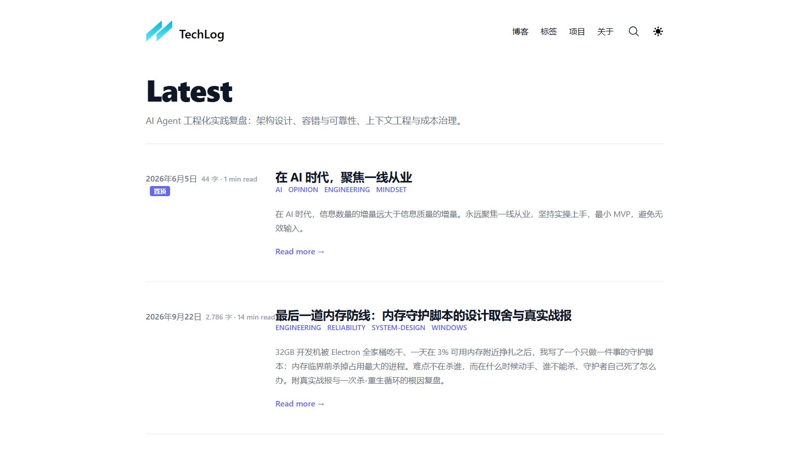Click the 44 字 · 1 min read text

[229, 179]
